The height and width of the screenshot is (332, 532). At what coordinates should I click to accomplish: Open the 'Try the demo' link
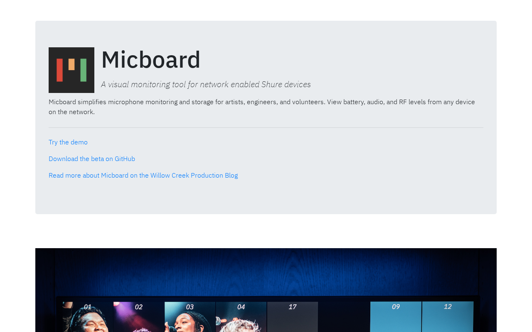click(x=68, y=142)
